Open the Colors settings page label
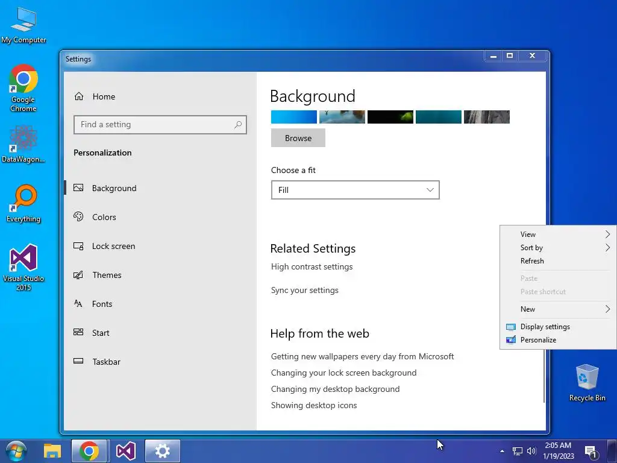617x463 pixels. tap(104, 217)
